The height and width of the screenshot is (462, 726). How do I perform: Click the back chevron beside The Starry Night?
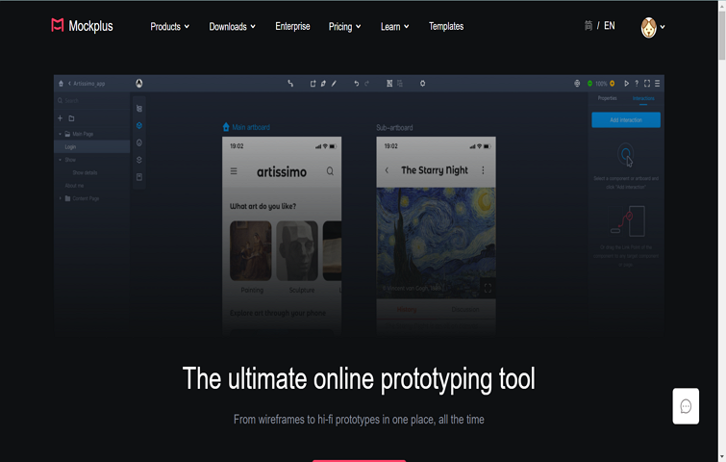tap(387, 170)
